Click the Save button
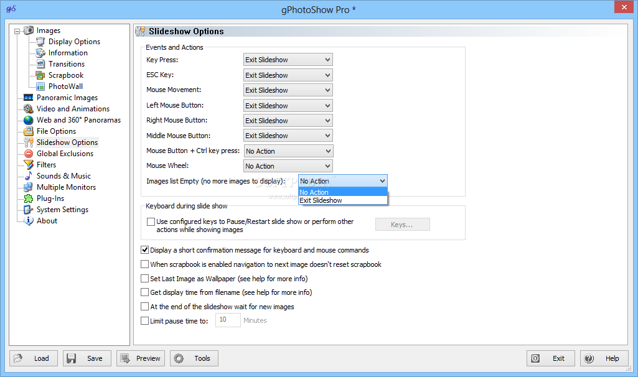This screenshot has height=377, width=638. 87,358
